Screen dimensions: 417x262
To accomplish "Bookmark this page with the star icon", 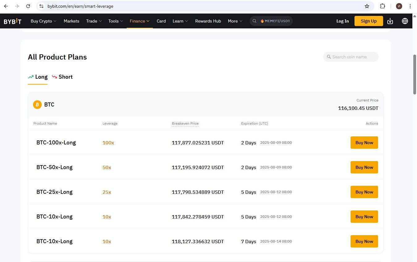I will pyautogui.click(x=367, y=6).
